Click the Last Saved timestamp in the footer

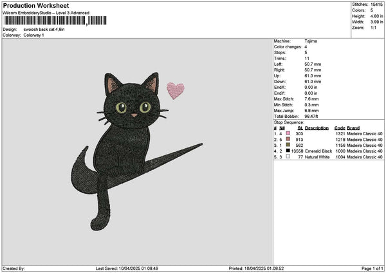(127, 268)
